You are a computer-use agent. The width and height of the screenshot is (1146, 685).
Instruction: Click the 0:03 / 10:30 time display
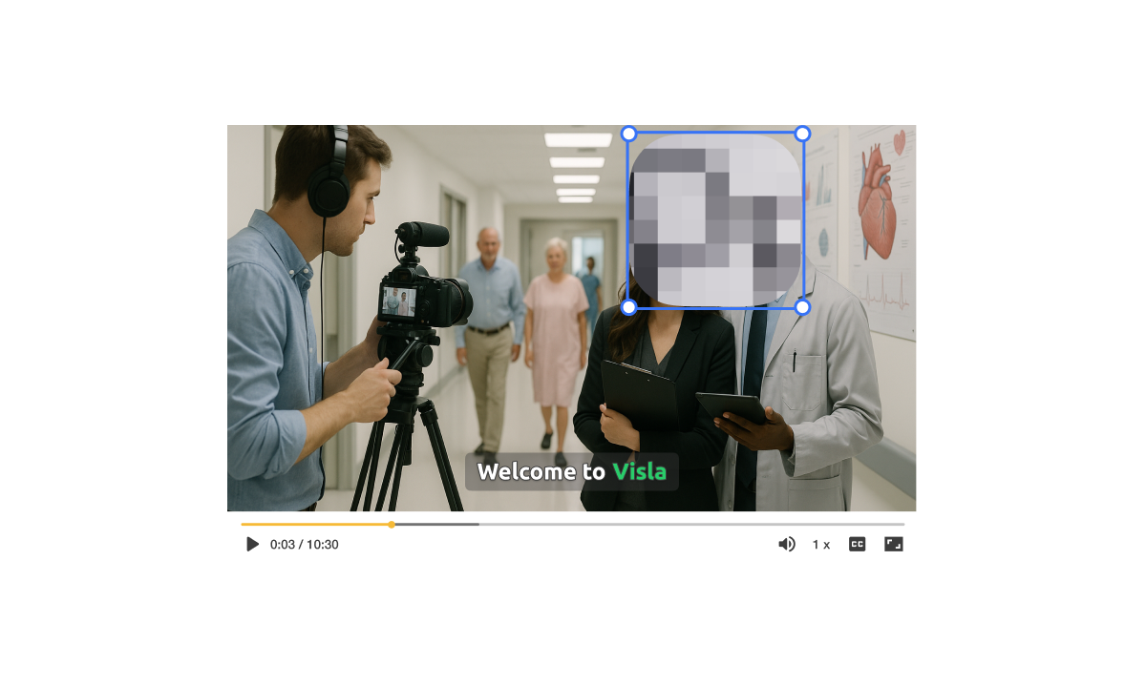pos(304,544)
